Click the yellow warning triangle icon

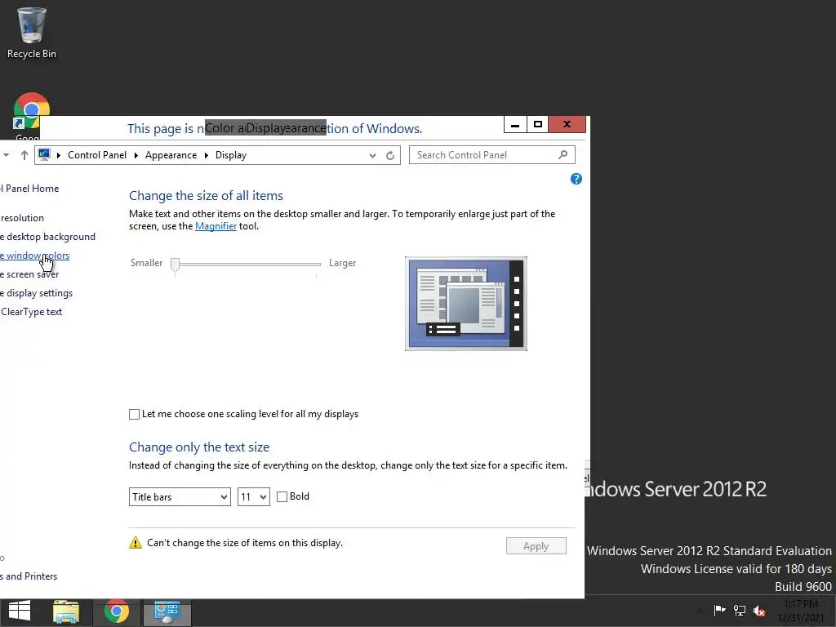pyautogui.click(x=136, y=543)
